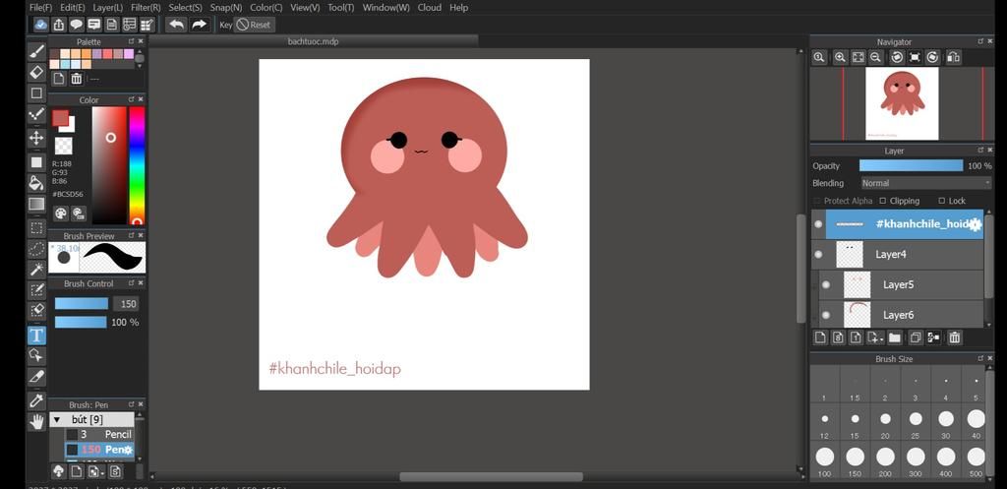
Task: Select the transparent color swatch
Action: 63,146
